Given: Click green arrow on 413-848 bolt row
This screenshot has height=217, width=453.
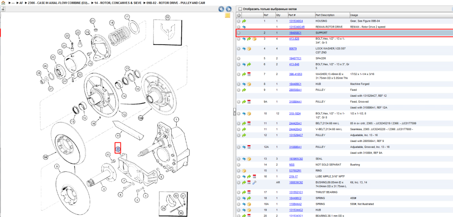Looking at the screenshot, I should 249,64.
